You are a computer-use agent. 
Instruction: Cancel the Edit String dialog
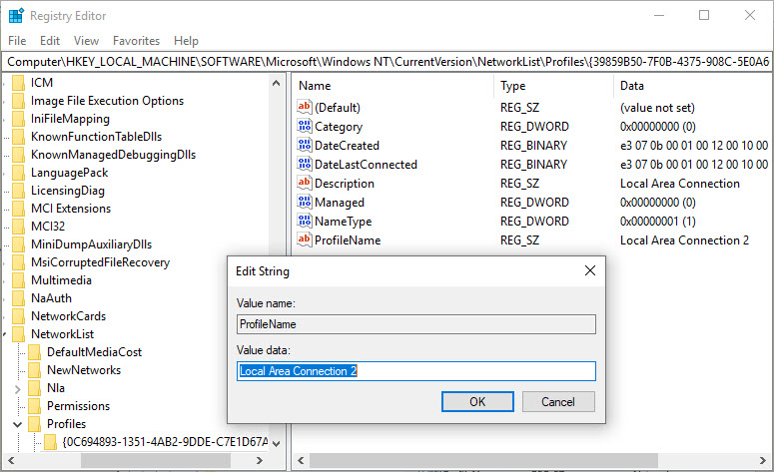[x=558, y=401]
